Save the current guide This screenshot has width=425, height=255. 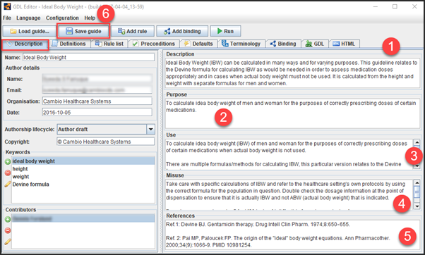pos(83,31)
